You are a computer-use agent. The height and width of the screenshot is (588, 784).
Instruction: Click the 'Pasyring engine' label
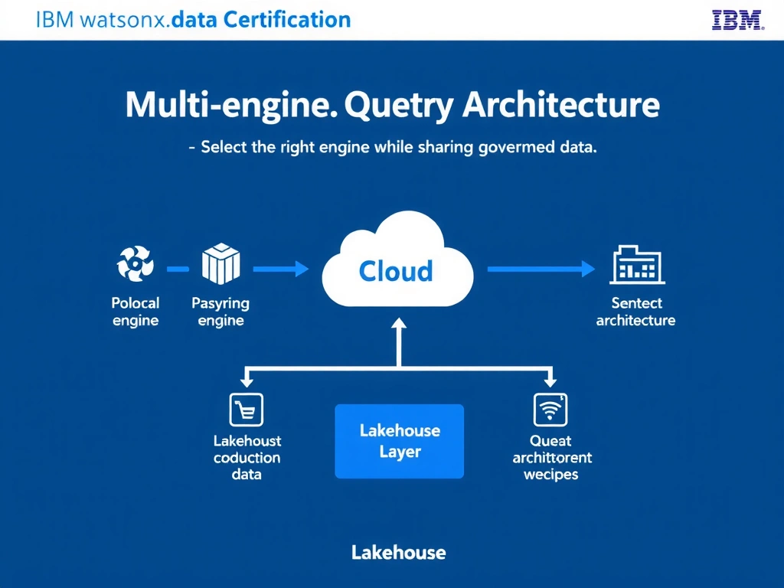point(220,312)
